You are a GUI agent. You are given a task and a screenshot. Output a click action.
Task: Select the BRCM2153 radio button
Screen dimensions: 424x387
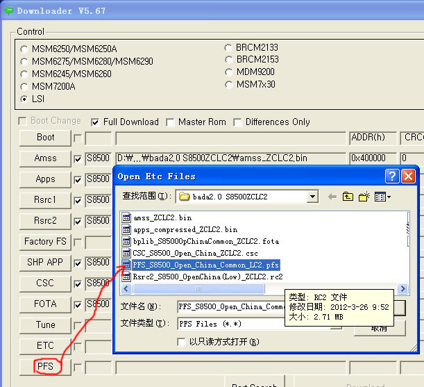pos(228,60)
